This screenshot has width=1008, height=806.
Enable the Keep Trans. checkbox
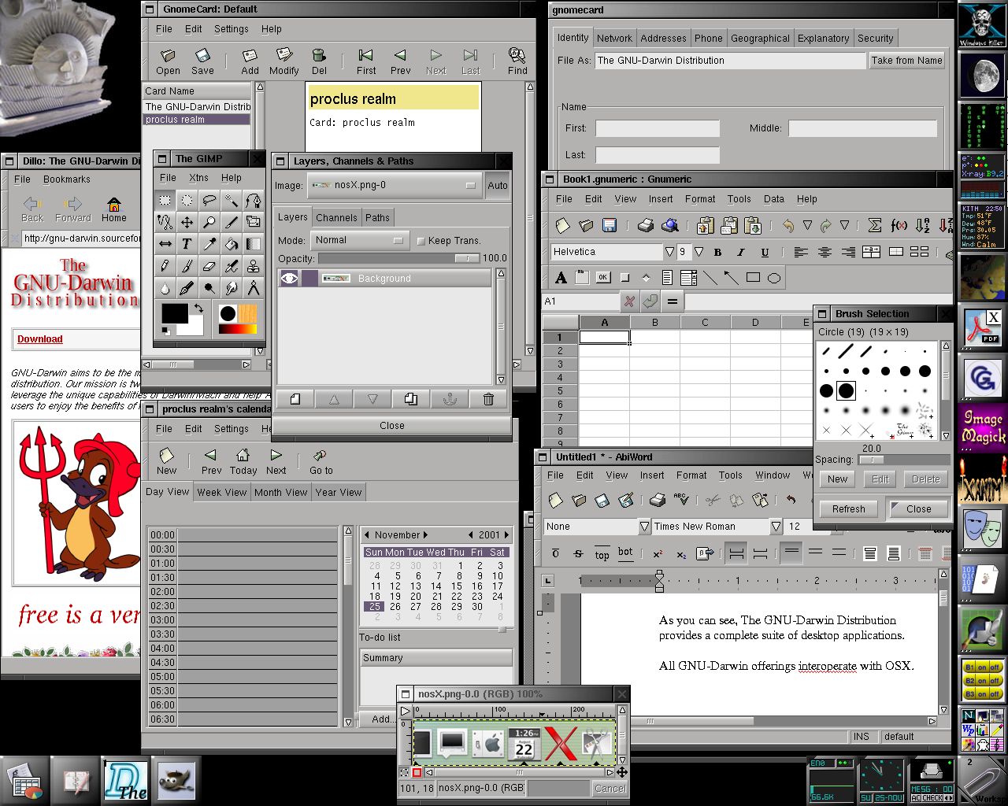(421, 241)
